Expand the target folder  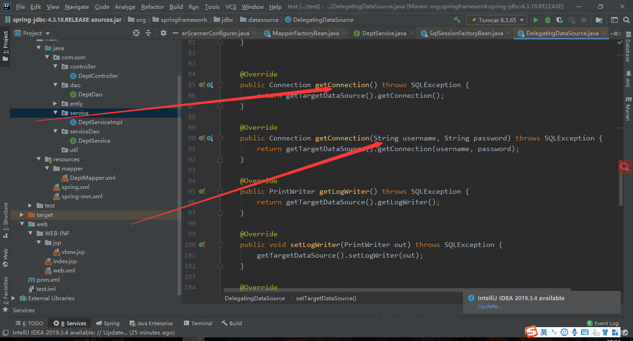tap(22, 215)
